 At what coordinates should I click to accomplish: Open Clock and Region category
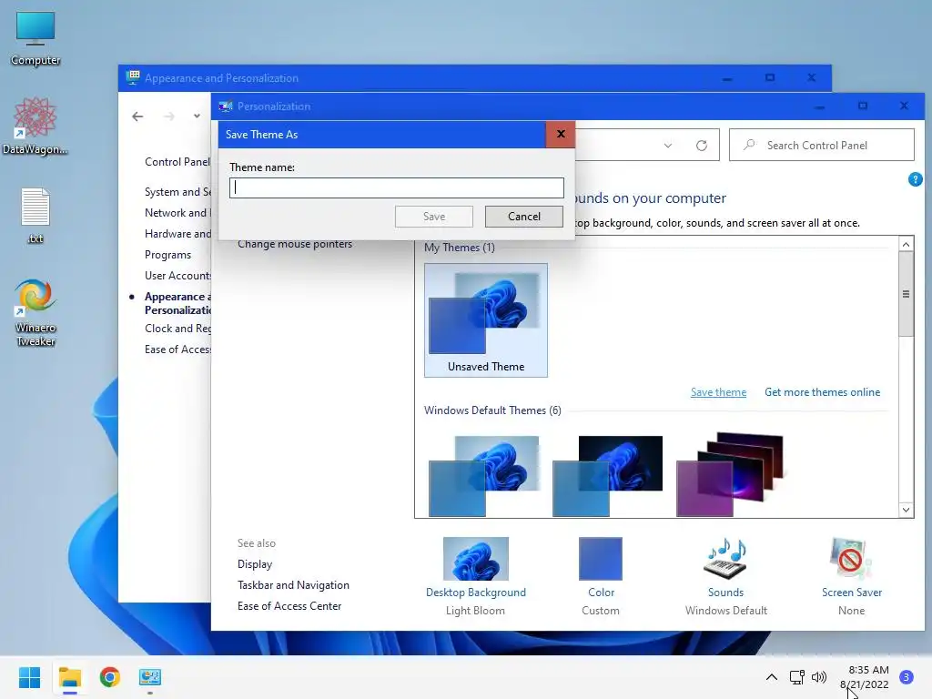point(177,329)
